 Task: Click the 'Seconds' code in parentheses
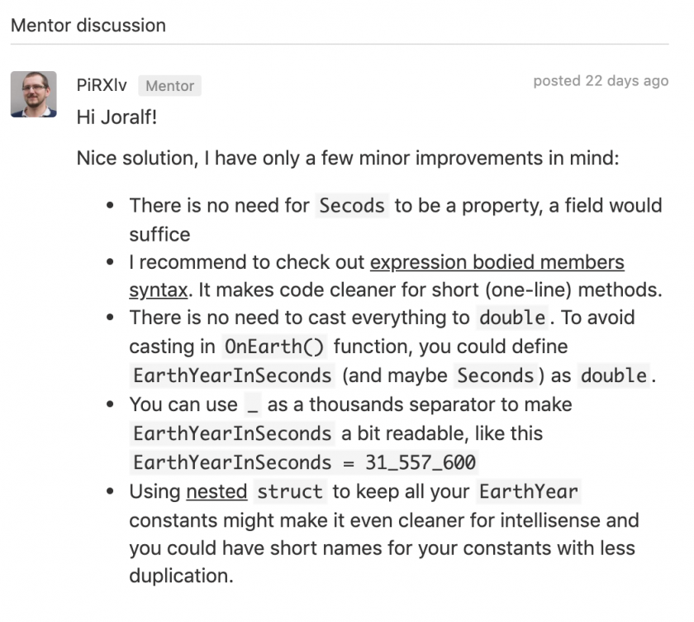click(x=495, y=376)
